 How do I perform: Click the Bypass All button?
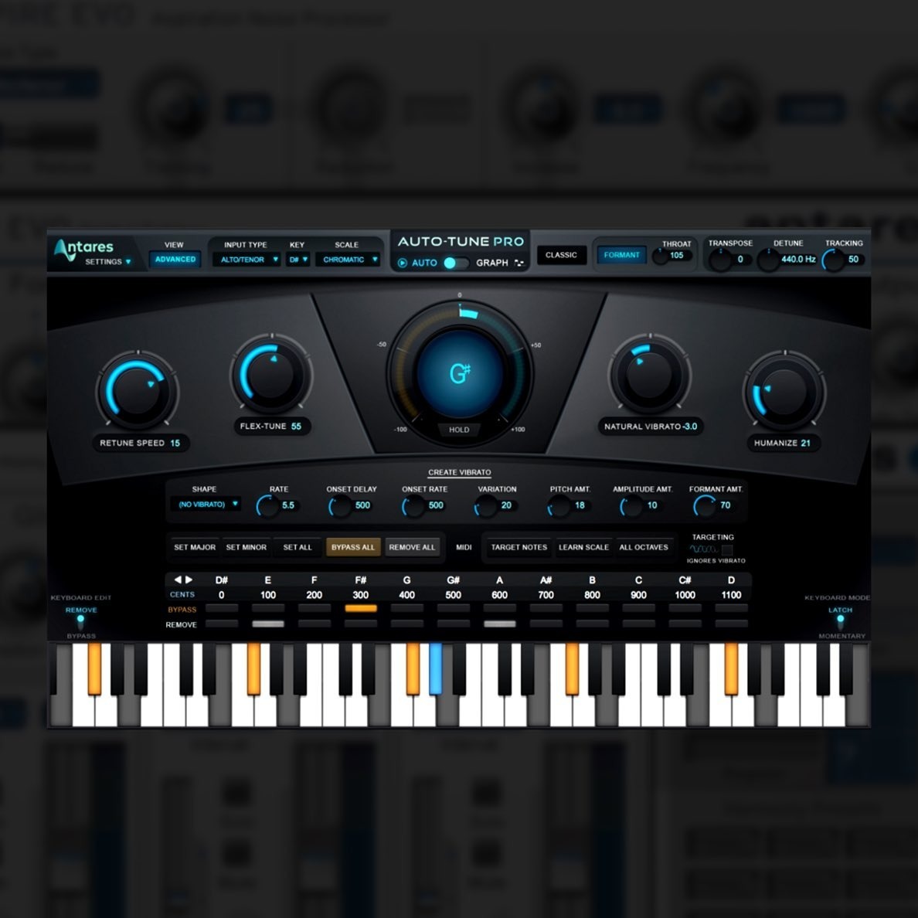353,547
